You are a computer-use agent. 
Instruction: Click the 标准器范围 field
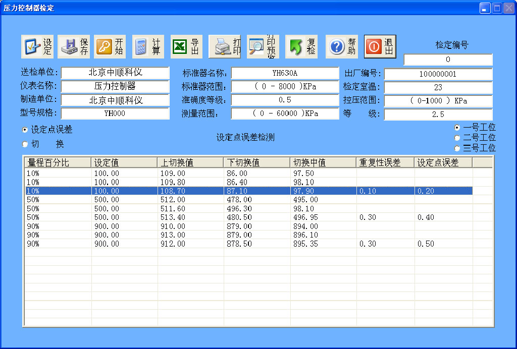pos(285,87)
